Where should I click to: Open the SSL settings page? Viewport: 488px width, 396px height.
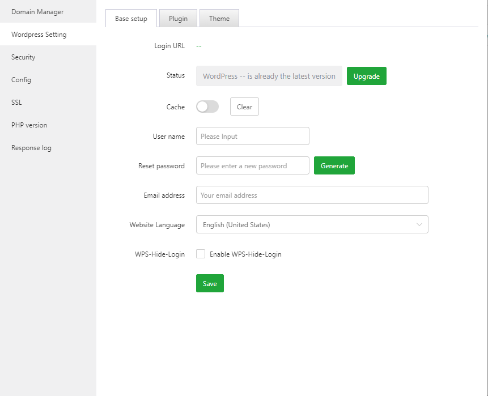[16, 103]
